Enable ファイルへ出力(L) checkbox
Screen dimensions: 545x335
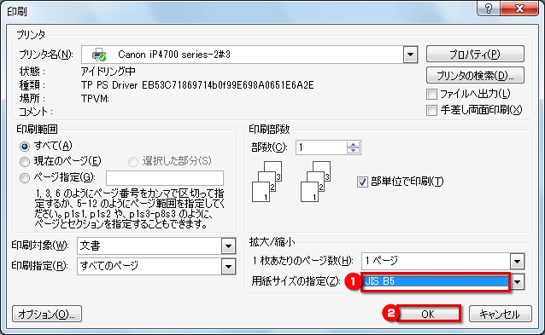point(431,94)
